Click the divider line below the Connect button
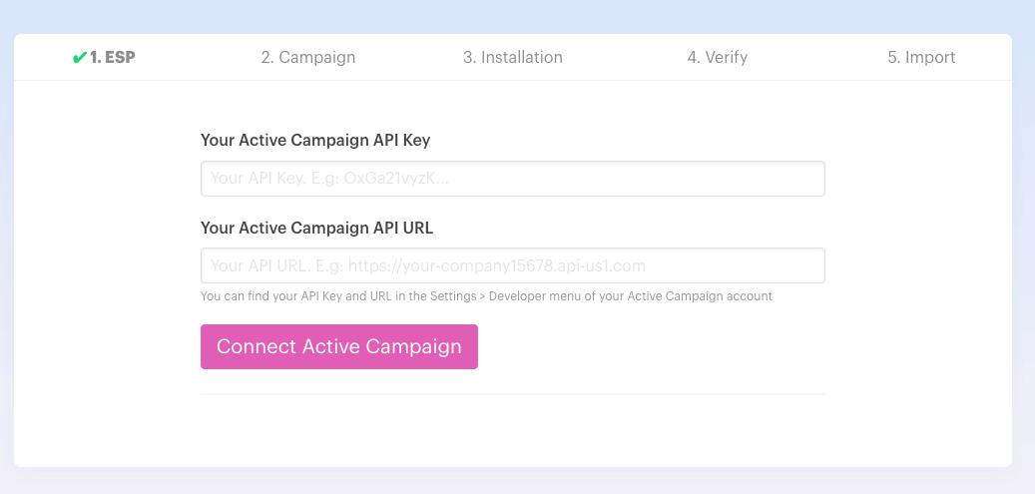Image resolution: width=1035 pixels, height=494 pixels. pos(512,394)
